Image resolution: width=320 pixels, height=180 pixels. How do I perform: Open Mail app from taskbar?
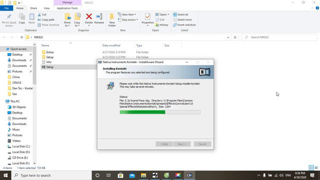[x=132, y=175]
